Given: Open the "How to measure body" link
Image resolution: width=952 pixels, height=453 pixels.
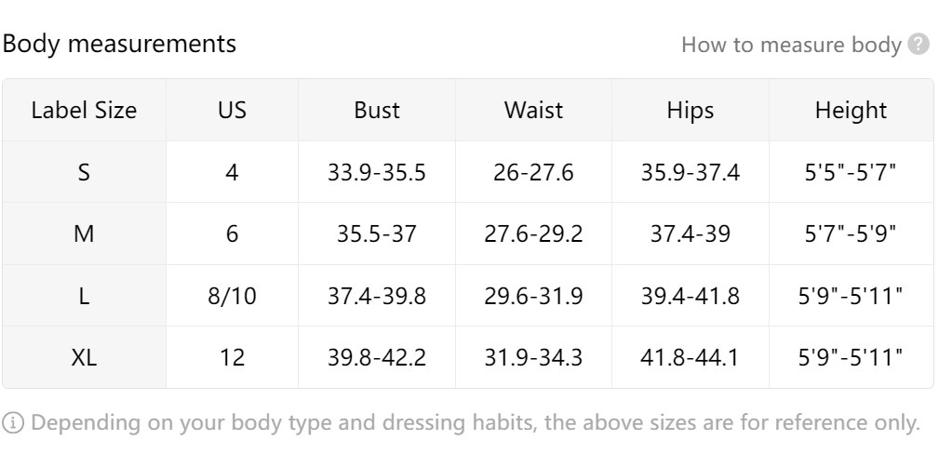Looking at the screenshot, I should 791,45.
